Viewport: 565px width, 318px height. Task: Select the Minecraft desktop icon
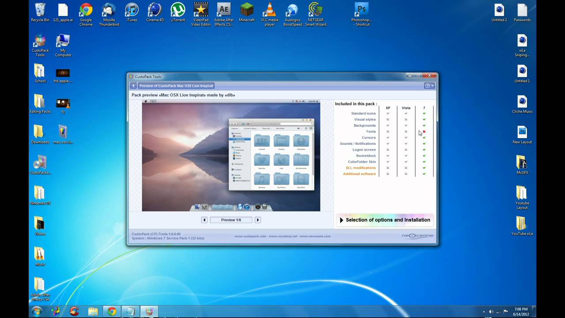click(247, 13)
